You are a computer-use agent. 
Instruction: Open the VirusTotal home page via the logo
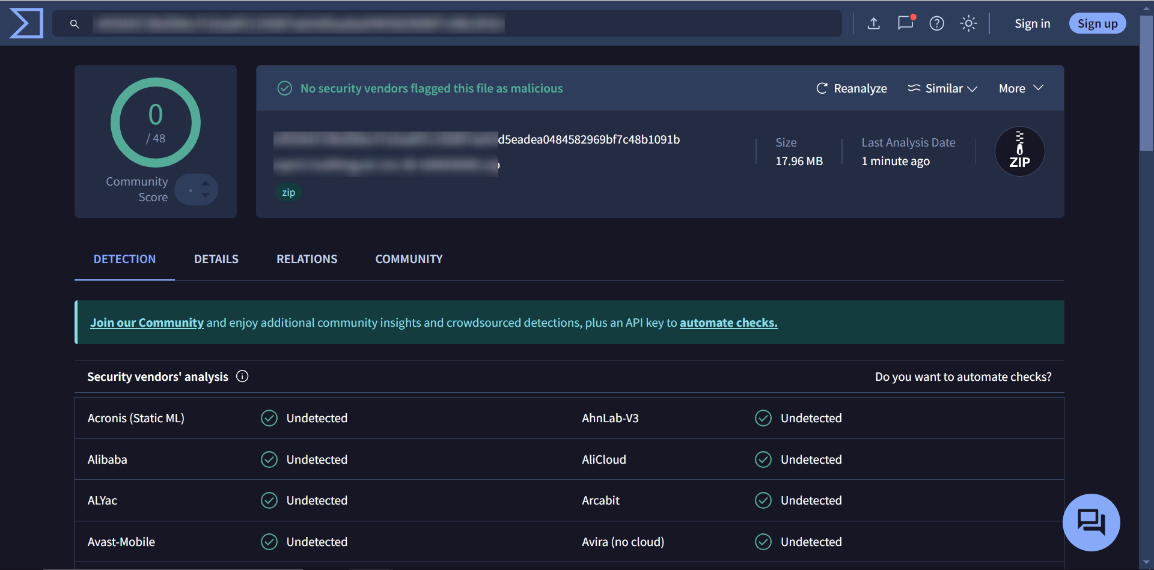(x=26, y=23)
